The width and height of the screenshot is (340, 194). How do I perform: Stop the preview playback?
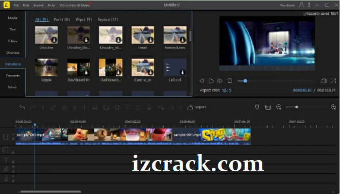click(x=230, y=81)
